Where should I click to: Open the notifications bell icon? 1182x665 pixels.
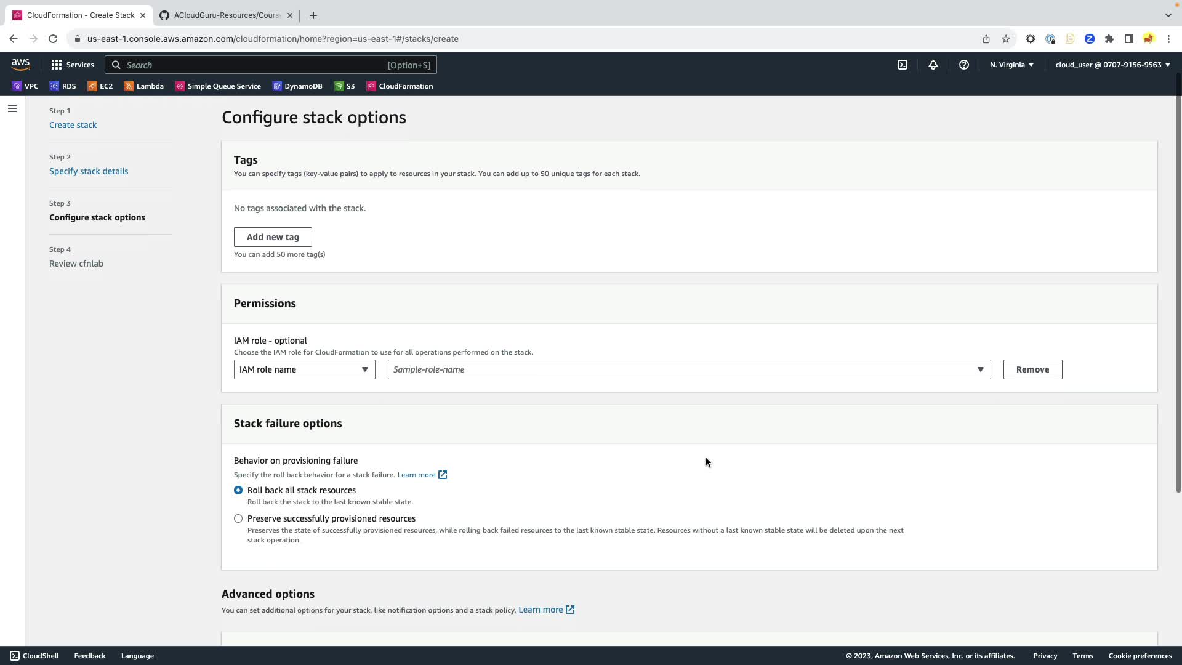933,65
